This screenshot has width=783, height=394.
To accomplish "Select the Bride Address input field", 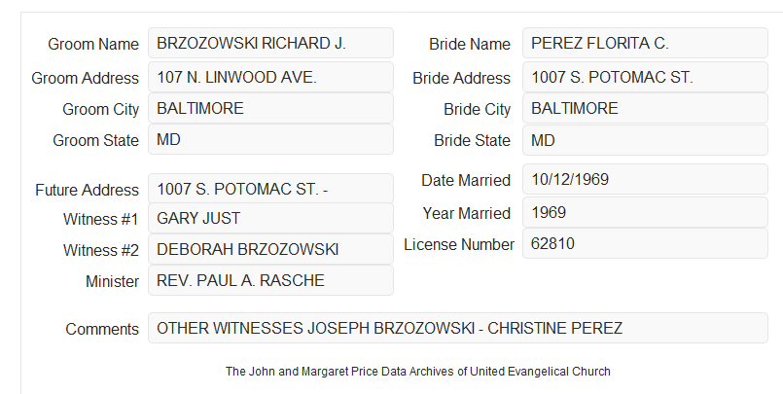I will tap(645, 77).
